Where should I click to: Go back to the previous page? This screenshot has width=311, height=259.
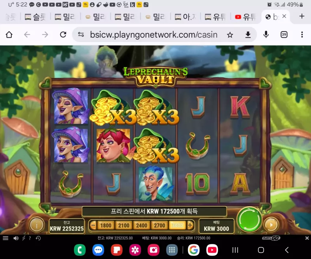[x=27, y=35]
